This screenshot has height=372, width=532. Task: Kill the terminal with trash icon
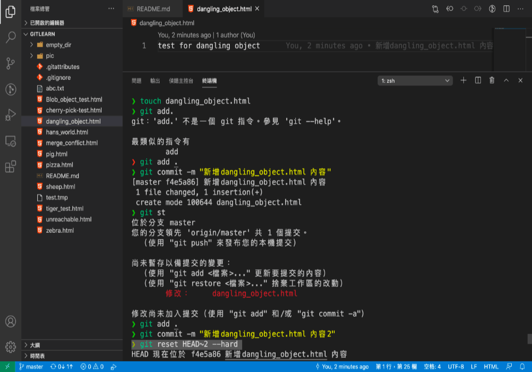click(x=492, y=80)
